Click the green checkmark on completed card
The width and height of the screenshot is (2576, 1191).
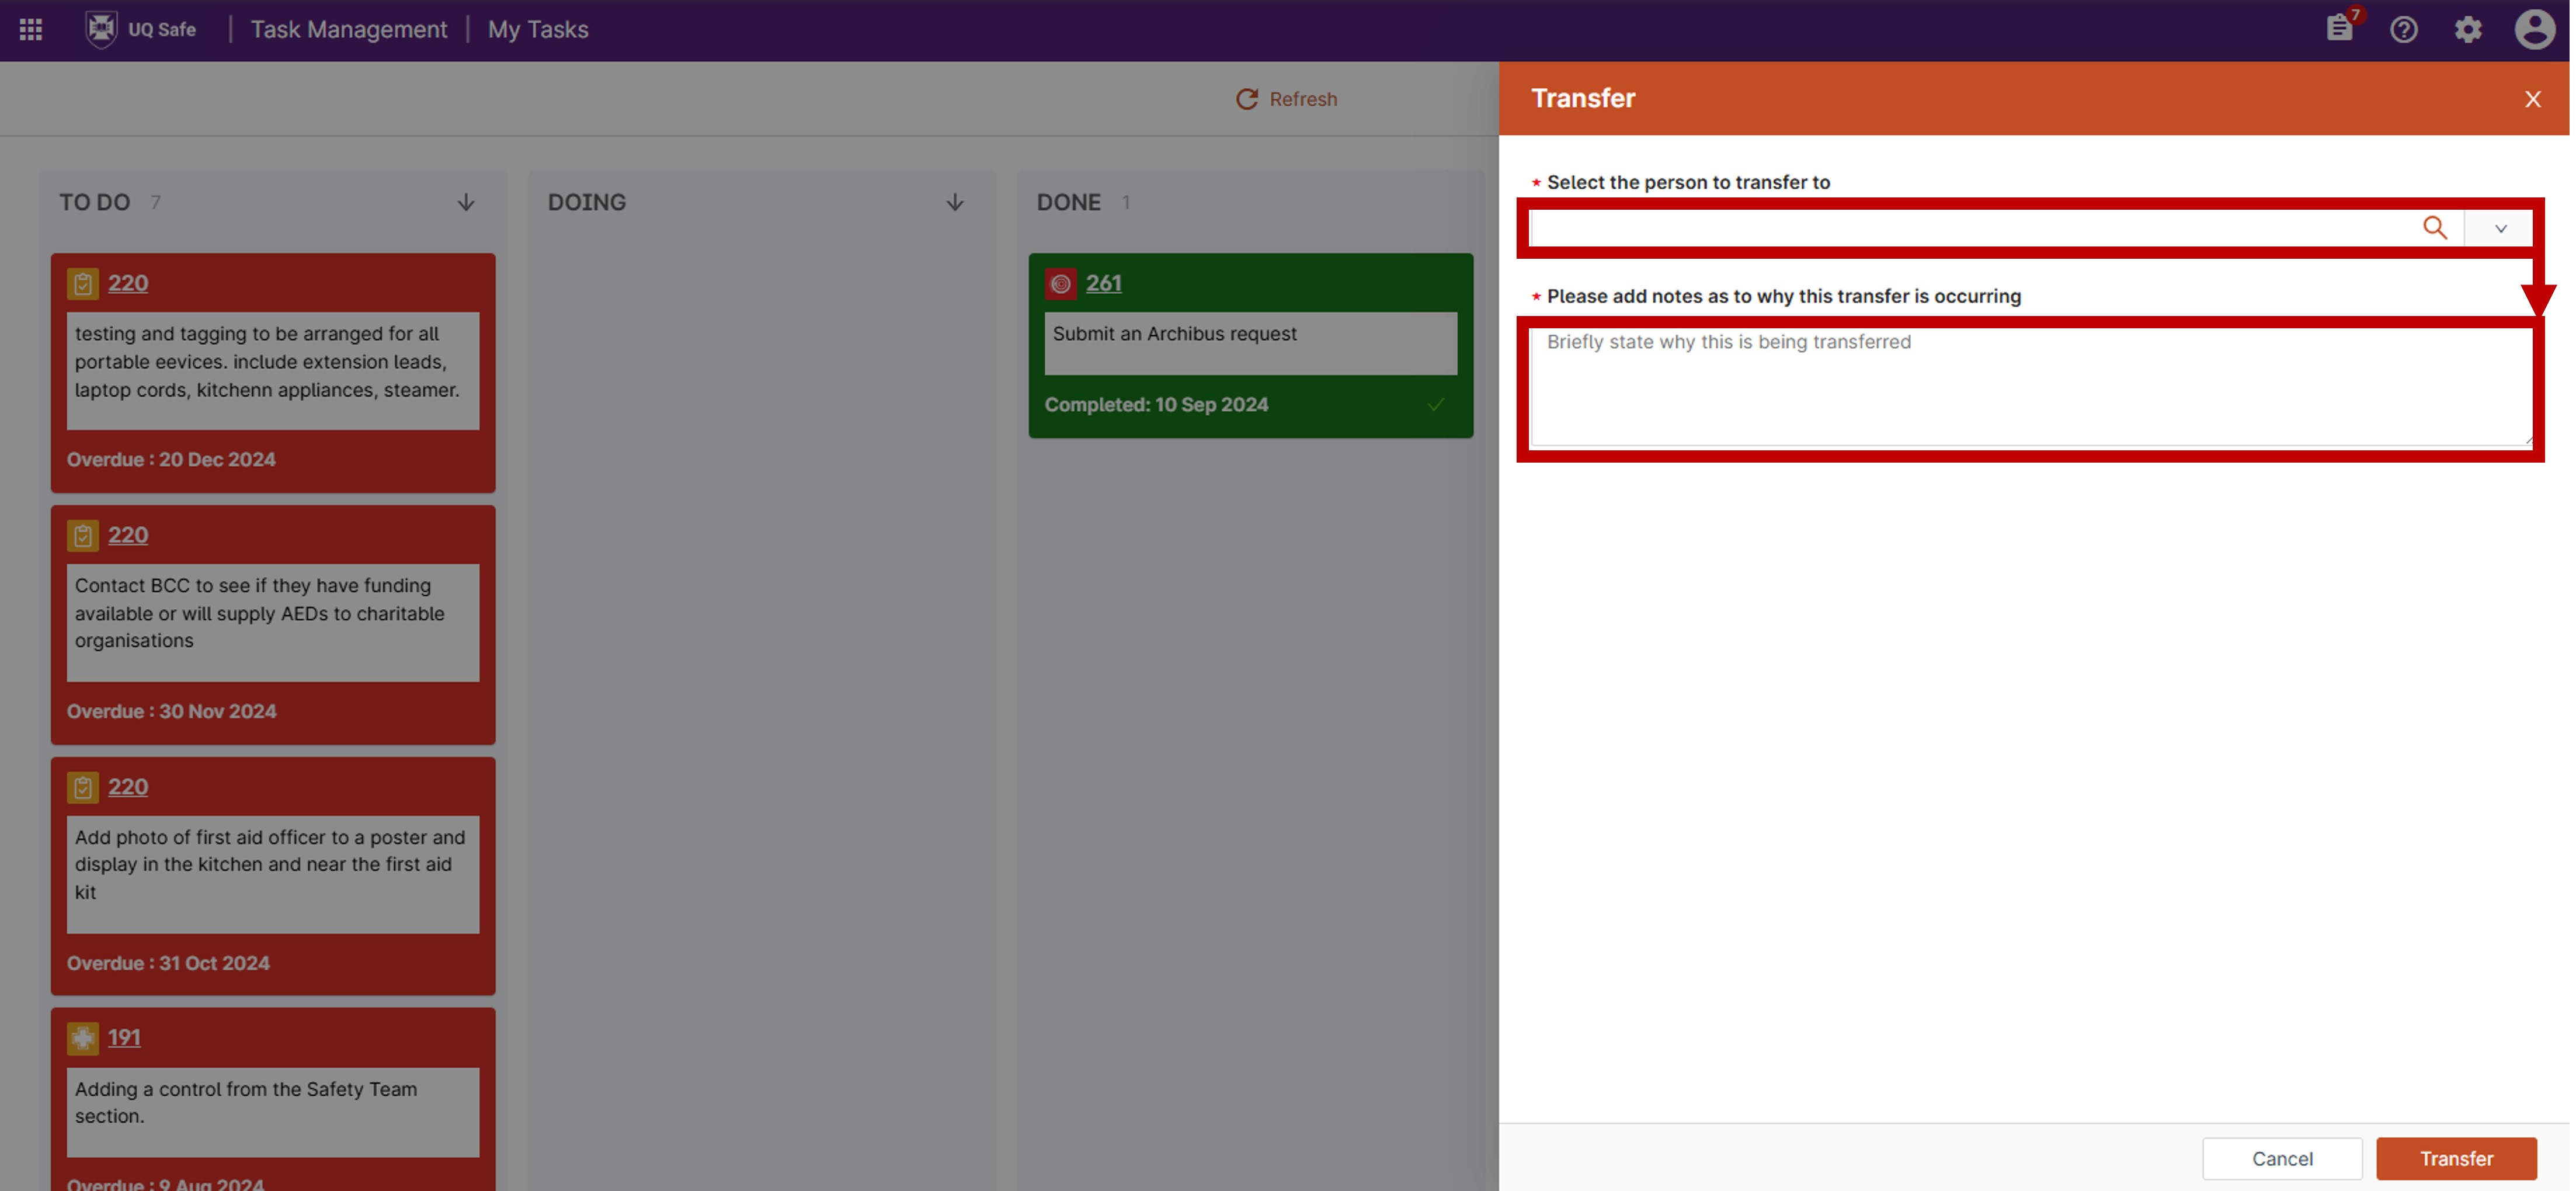coord(1436,404)
